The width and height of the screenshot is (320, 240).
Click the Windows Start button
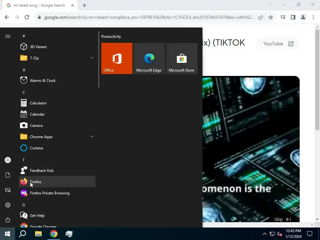7,234
